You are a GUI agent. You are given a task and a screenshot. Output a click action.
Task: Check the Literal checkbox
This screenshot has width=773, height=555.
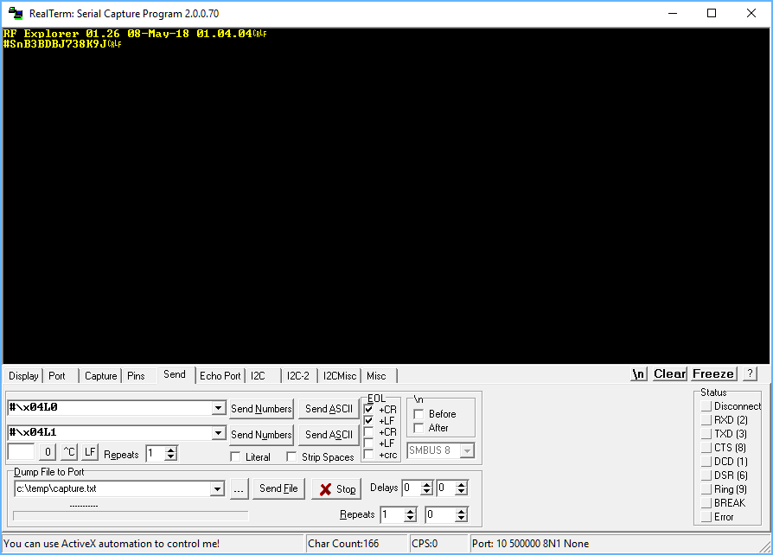click(237, 456)
